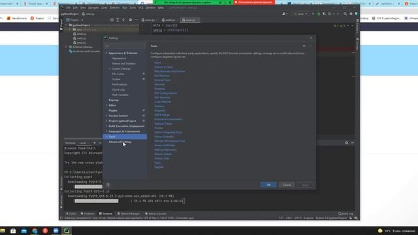The height and width of the screenshot is (235, 418).
Task: Open SSH Configurations link
Action: click(165, 93)
